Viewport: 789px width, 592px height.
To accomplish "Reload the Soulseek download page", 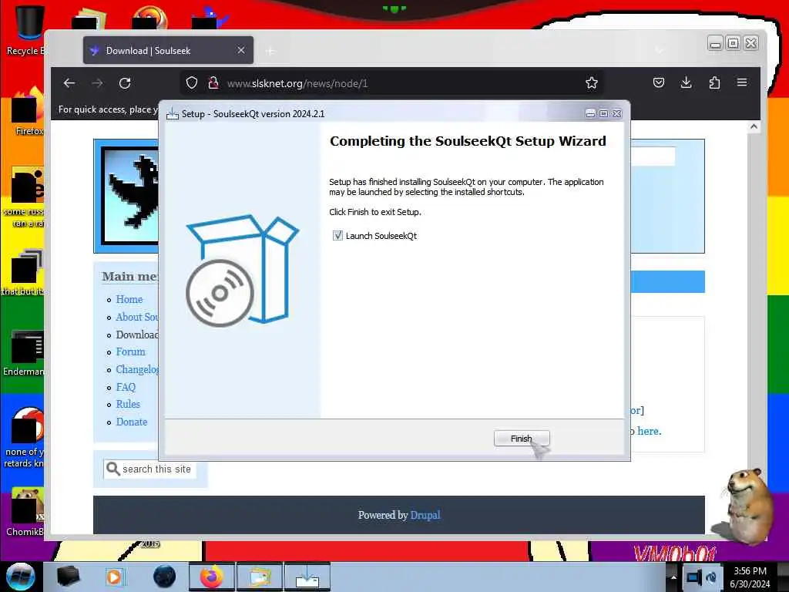I will pyautogui.click(x=125, y=83).
